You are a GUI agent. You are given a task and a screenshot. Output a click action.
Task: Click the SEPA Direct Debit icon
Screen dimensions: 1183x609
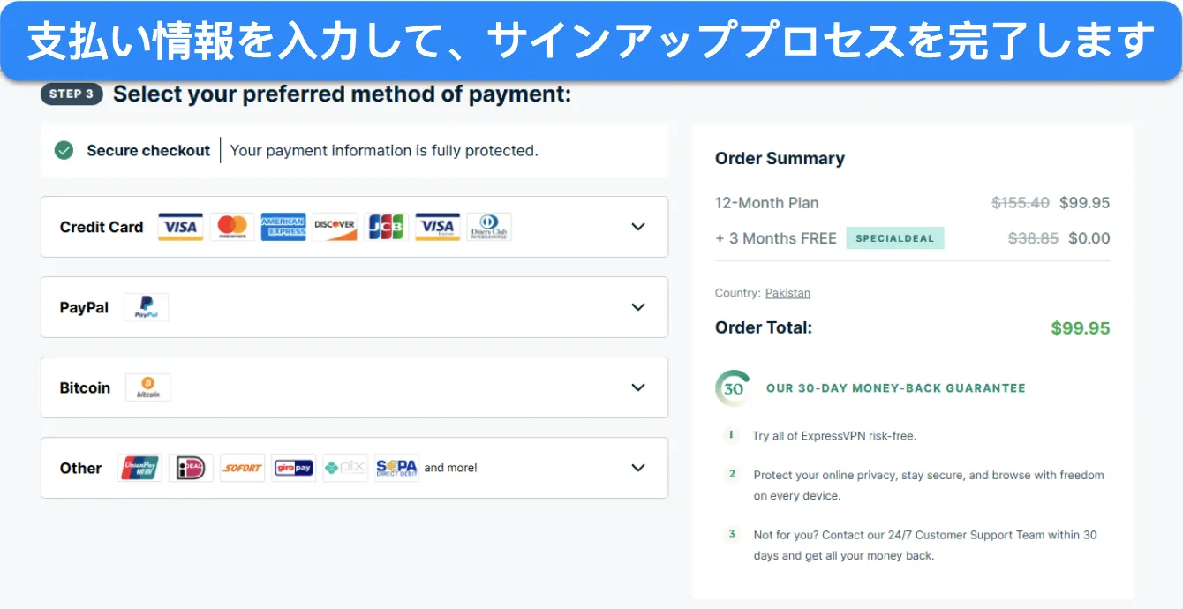coord(396,468)
